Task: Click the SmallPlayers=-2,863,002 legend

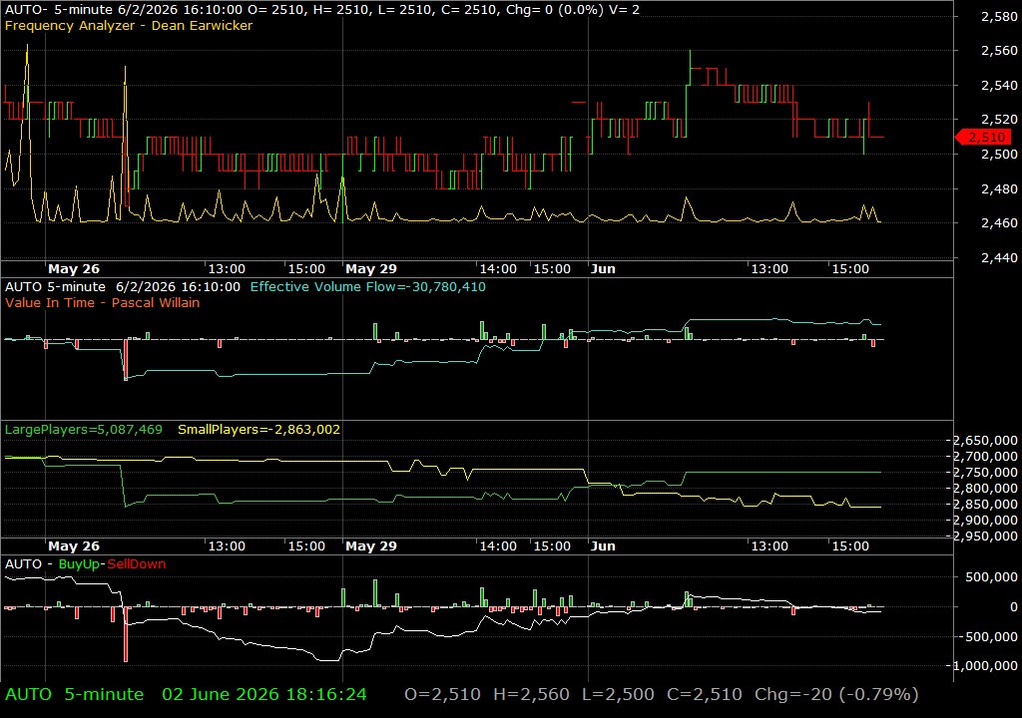Action: 258,430
